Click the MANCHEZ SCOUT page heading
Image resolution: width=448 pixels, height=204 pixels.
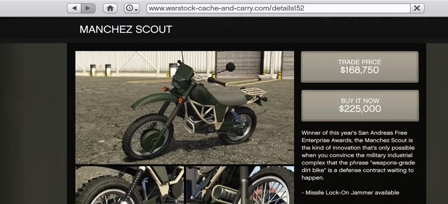(x=126, y=29)
